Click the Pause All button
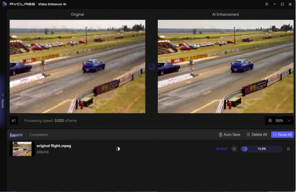This screenshot has width=296, height=192. pos(282,134)
